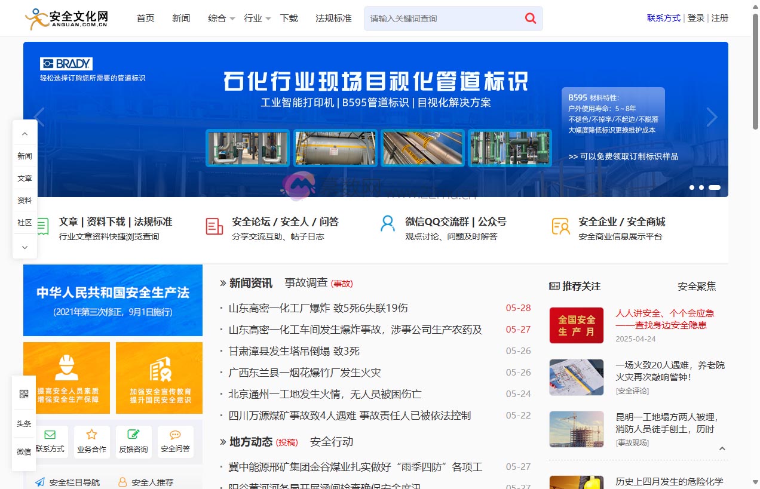760x489 pixels.
Task: Switch to the 首页 menu item
Action: pyautogui.click(x=145, y=18)
